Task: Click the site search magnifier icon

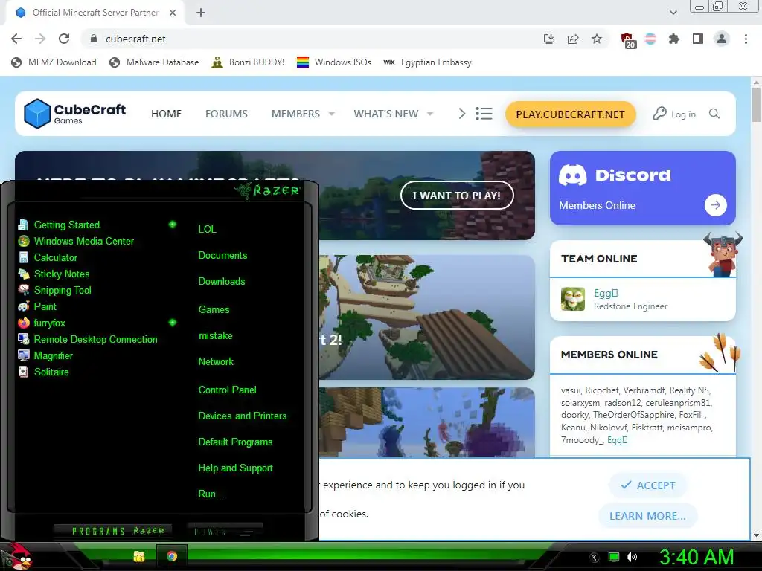Action: pyautogui.click(x=714, y=114)
